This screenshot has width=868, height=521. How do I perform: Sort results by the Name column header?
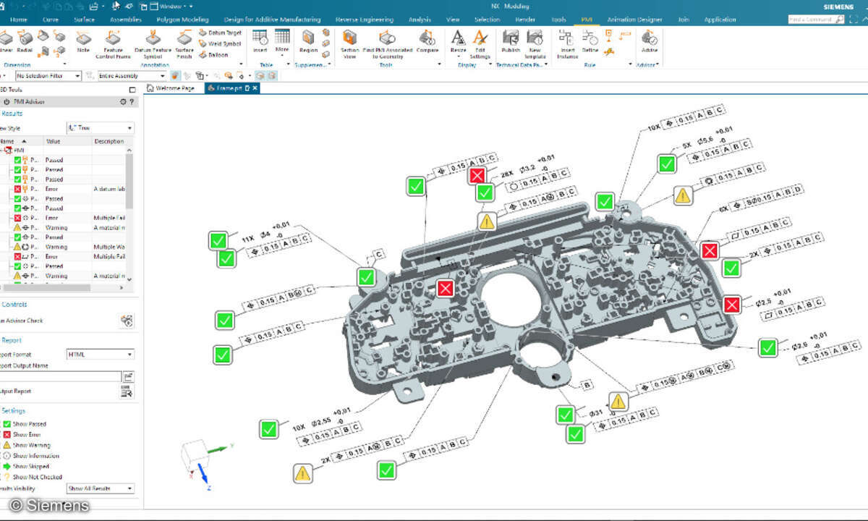21,141
